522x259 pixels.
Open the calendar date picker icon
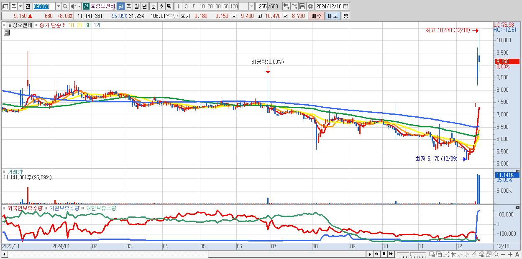(346, 6)
